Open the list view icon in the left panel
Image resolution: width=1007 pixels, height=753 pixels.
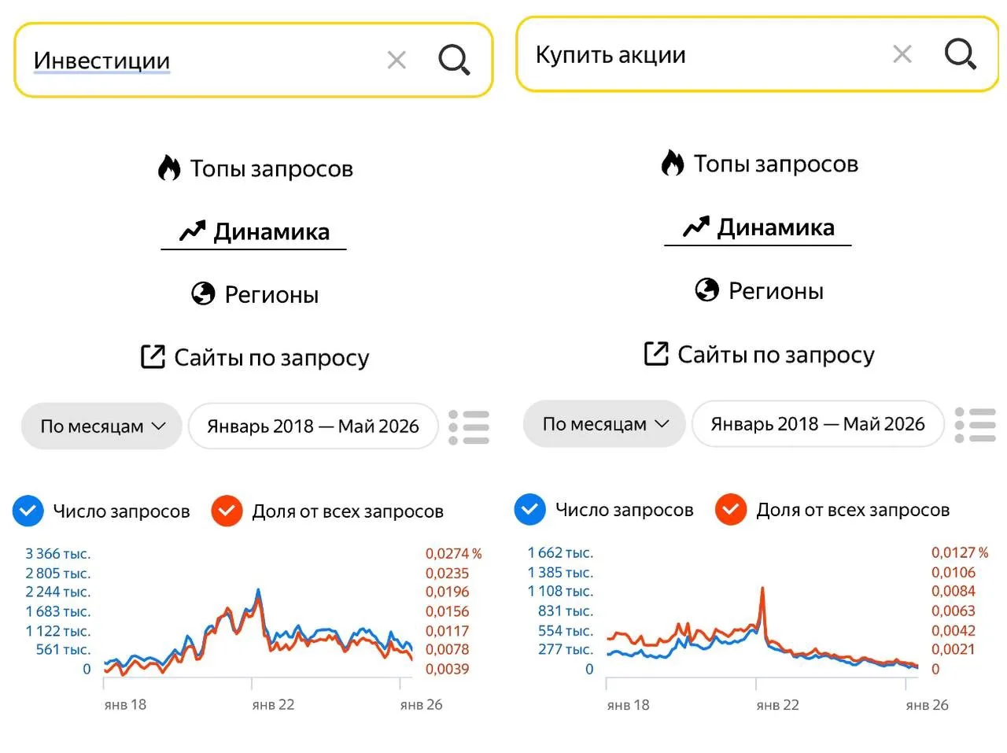[469, 427]
